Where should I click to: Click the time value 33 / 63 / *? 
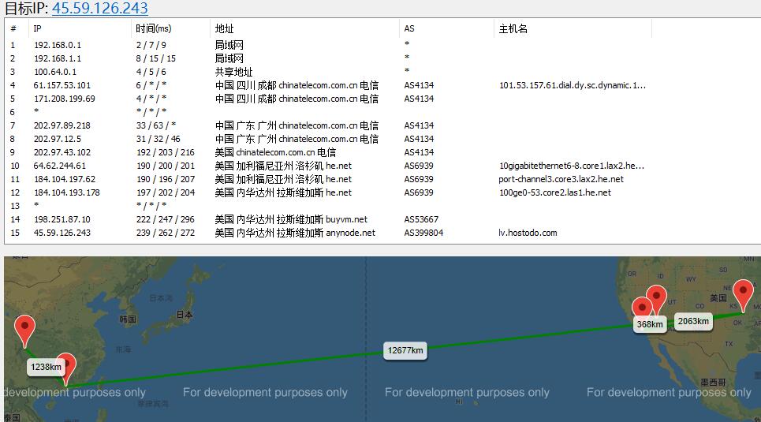156,125
